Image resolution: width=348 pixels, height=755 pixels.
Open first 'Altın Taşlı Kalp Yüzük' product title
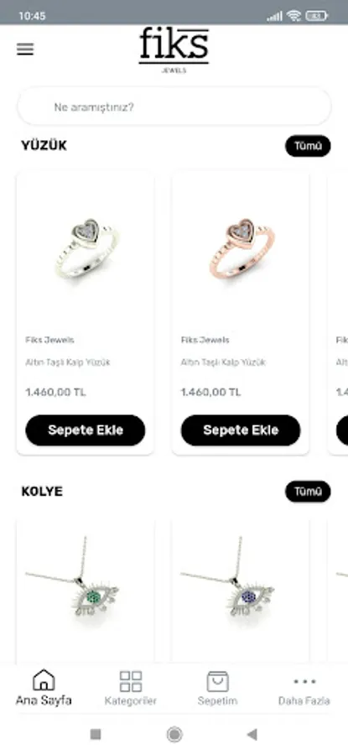(x=68, y=362)
